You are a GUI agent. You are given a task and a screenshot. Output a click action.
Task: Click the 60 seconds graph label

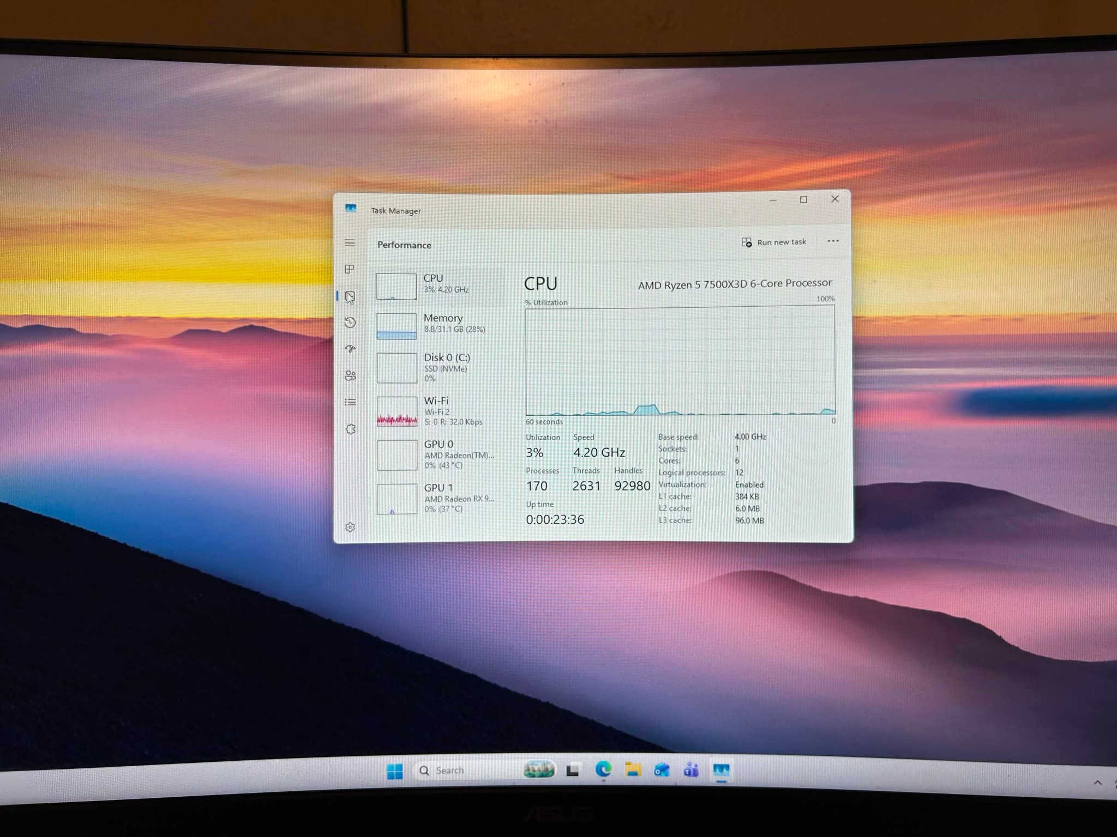(x=544, y=422)
